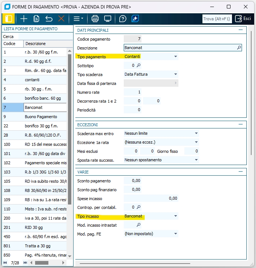
Task: Click the Trova (Alt+F1) search field
Action: (217, 18)
